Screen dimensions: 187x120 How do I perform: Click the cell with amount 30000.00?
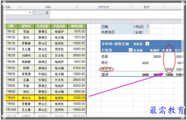coord(77,86)
